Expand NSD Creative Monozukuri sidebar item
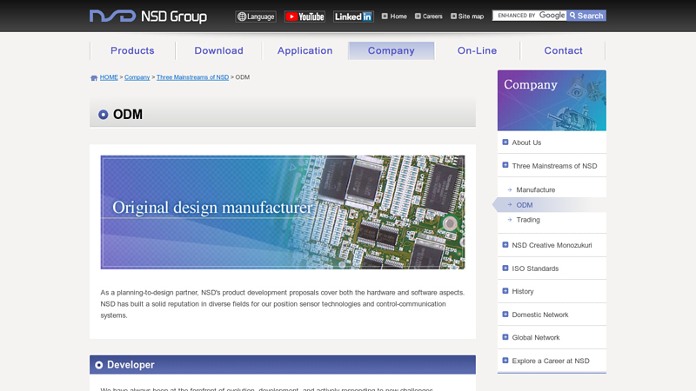696x391 pixels. [x=552, y=245]
